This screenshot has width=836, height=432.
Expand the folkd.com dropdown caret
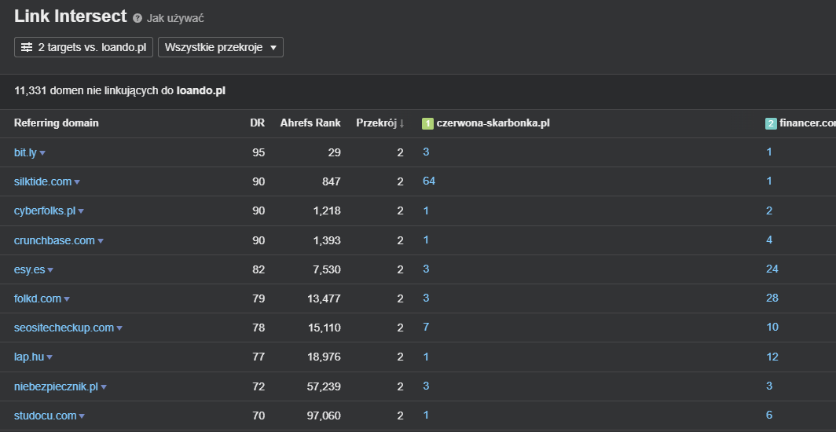67,299
